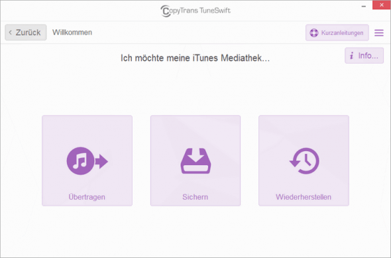391x258 pixels.
Task: Open the hamburger menu
Action: (379, 32)
